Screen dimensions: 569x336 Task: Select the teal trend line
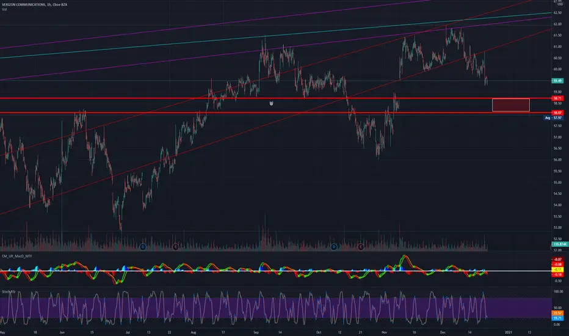276,35
